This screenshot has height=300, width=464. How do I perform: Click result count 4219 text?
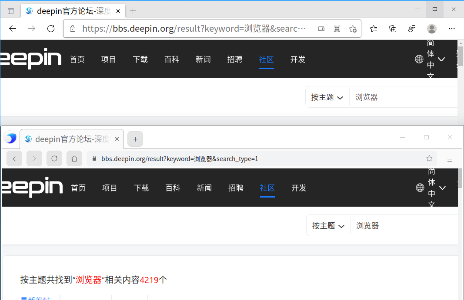[x=149, y=280]
